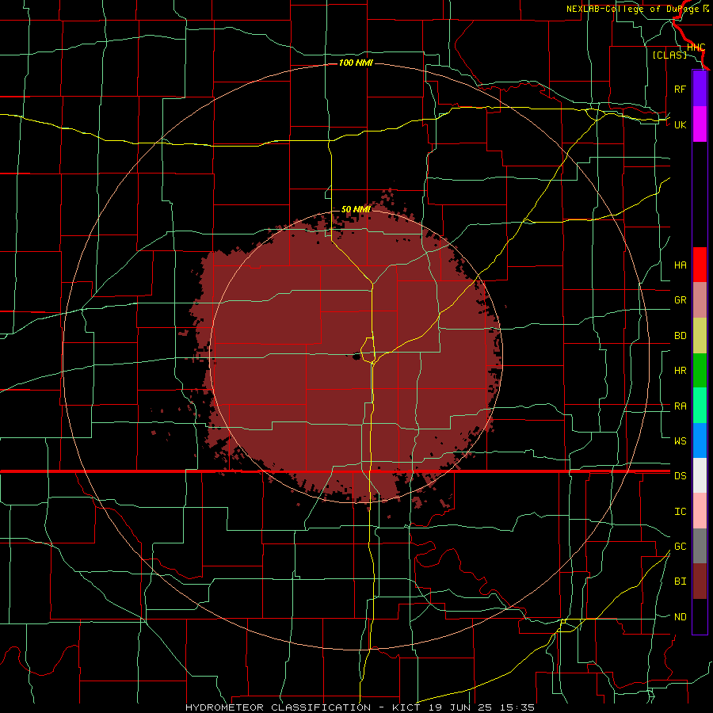Click the DS legend label
Viewport: 713px width, 713px height.
pos(680,476)
